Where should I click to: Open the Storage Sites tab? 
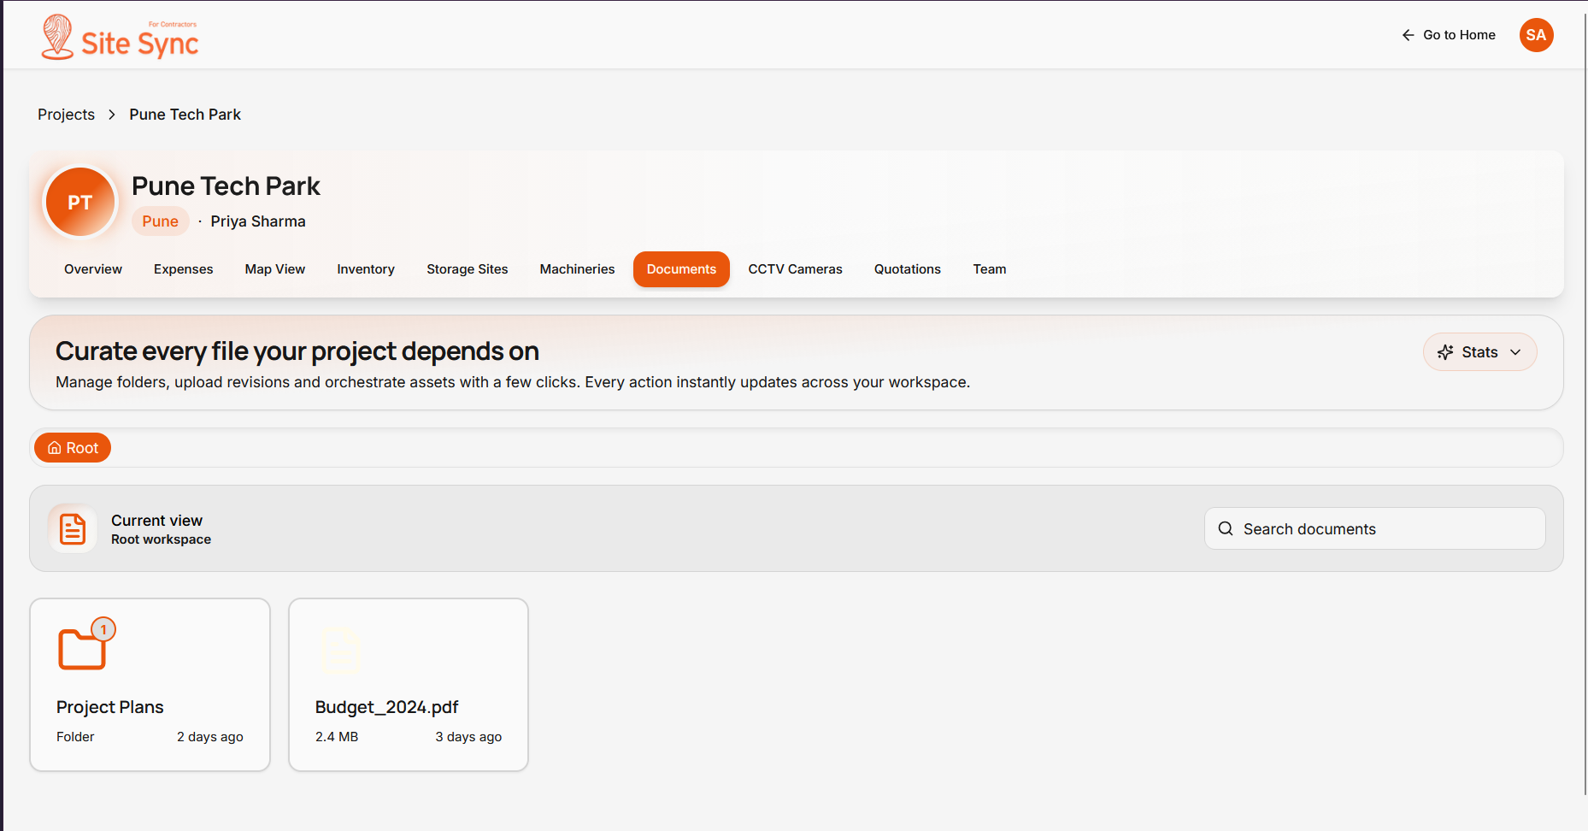point(468,269)
